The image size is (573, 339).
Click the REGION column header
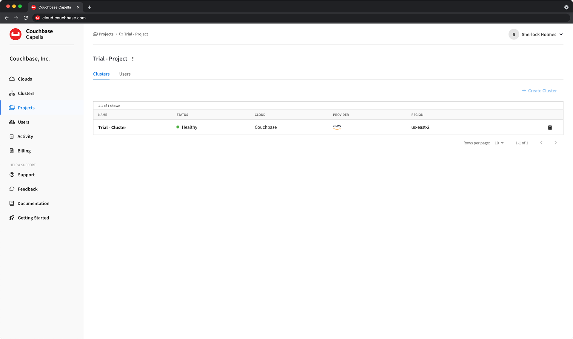tap(417, 115)
